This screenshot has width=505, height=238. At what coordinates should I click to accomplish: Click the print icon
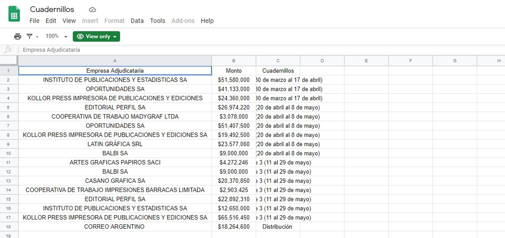pos(18,36)
